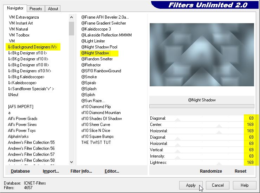Choose the @Night Shadow filter

click(95, 53)
